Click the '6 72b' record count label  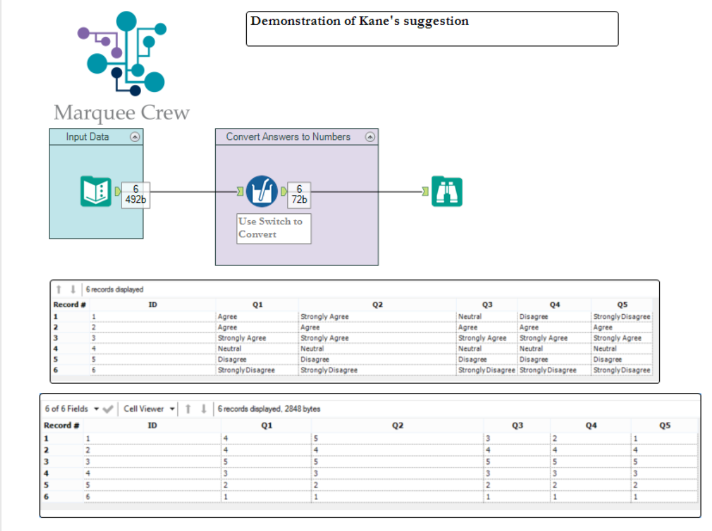299,195
